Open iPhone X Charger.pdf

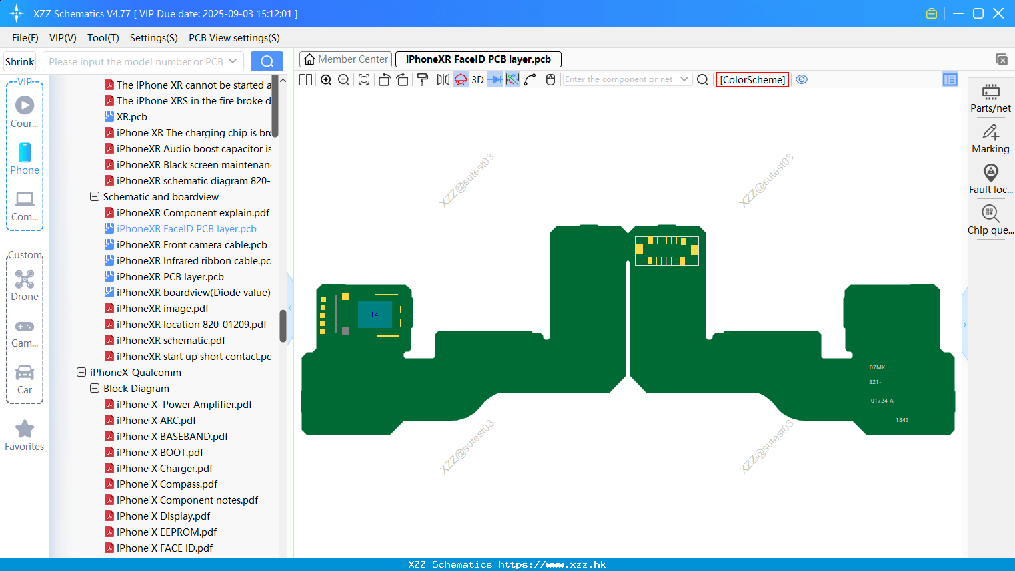click(159, 469)
